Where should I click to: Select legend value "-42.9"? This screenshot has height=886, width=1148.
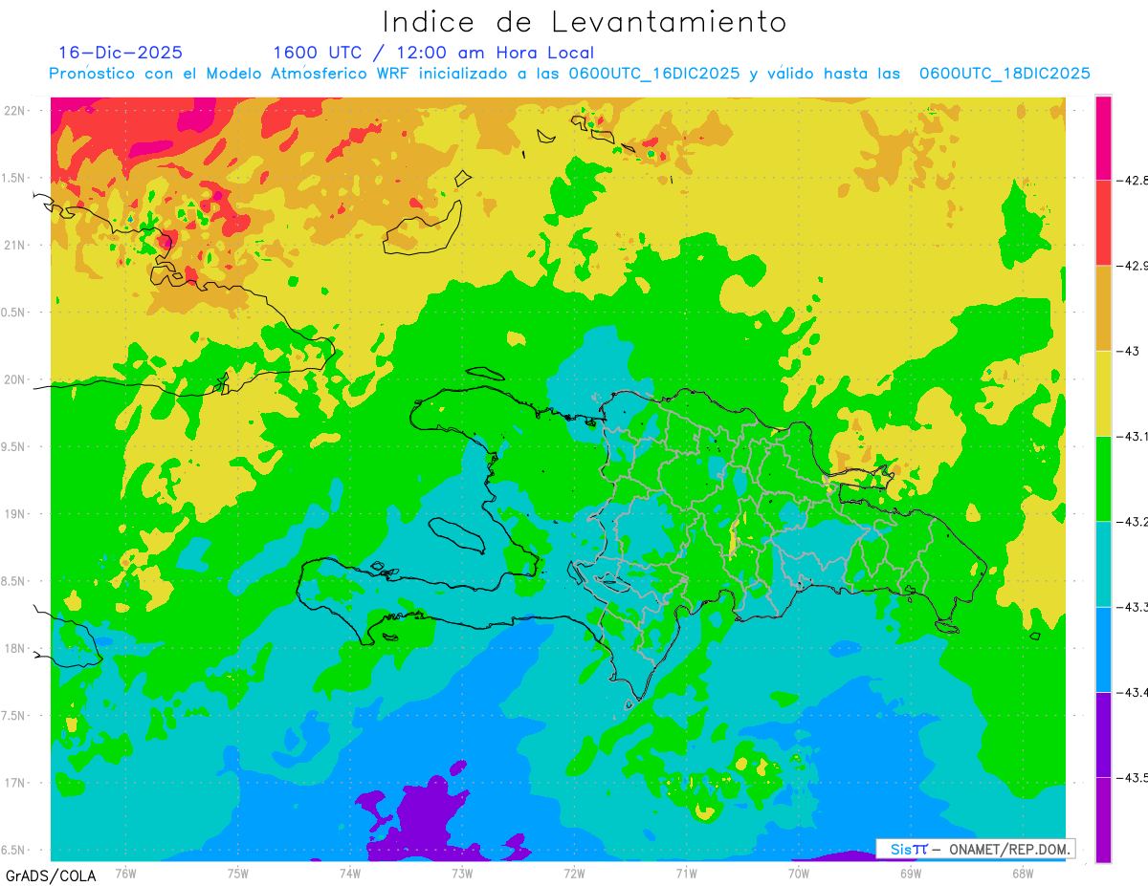(1133, 266)
